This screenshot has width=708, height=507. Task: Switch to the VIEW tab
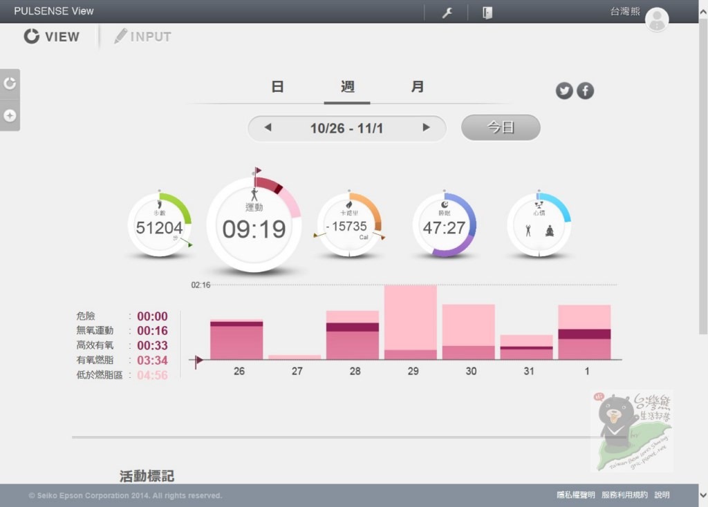[51, 37]
